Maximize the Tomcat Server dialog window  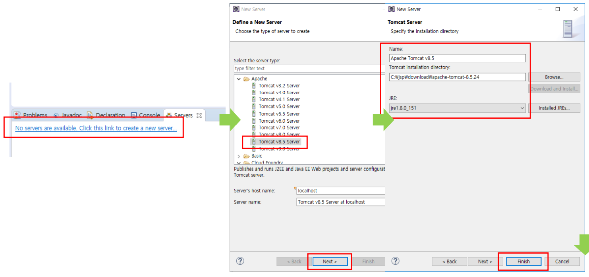coord(558,9)
